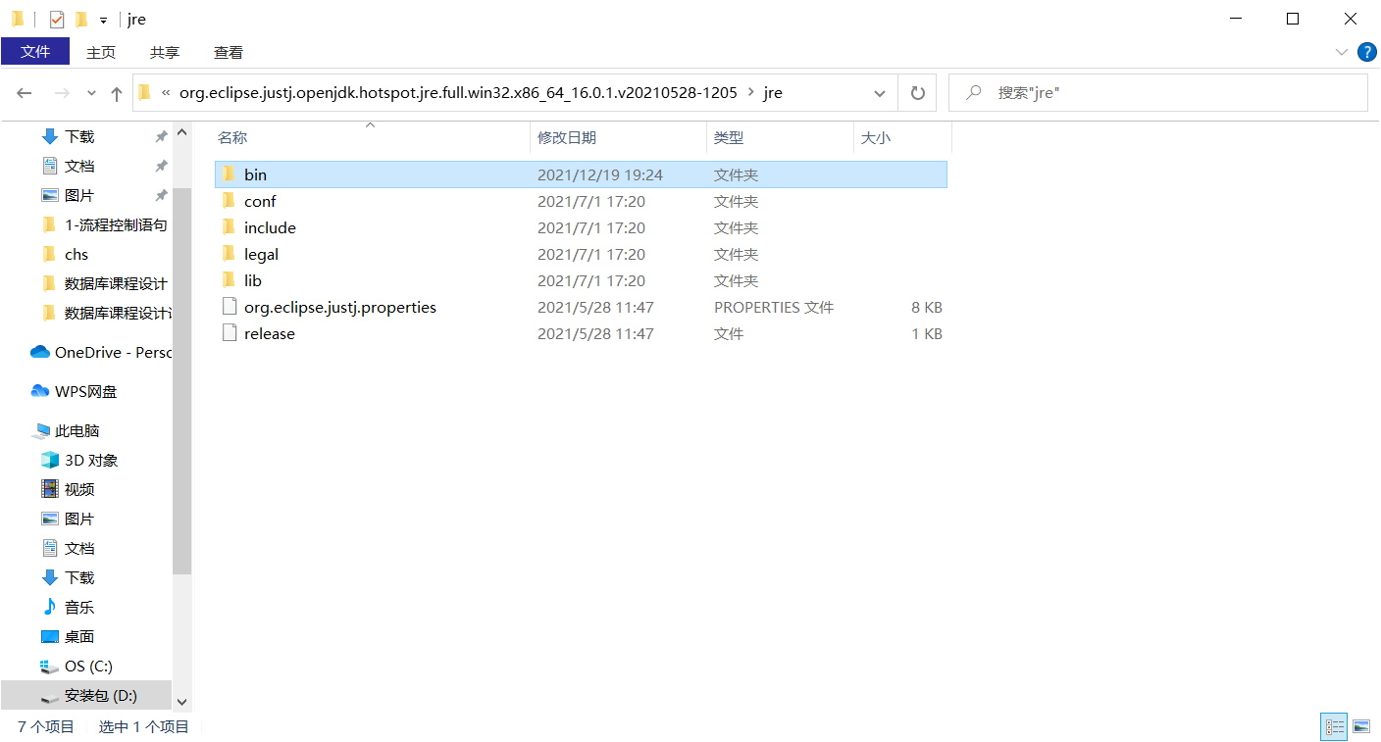Open 1-流程控制语句 folder in sidebar

point(104,224)
